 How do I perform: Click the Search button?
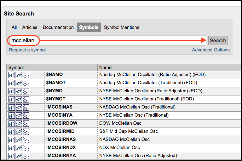coord(218,41)
